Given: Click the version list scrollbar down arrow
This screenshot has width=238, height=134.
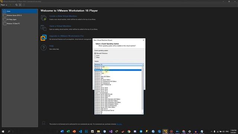Looking at the screenshot, I should pyautogui.click(x=142, y=114).
